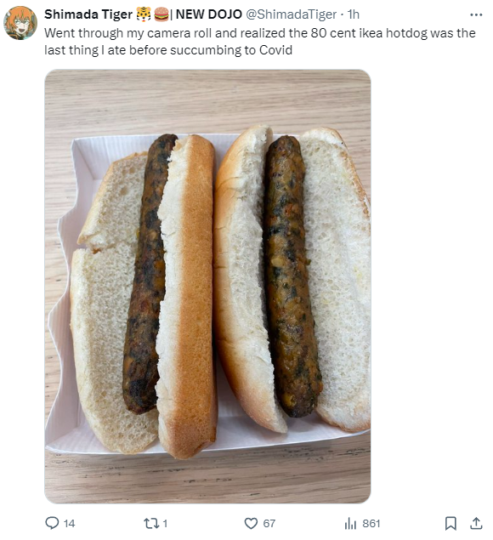
Task: Click the 861 views count
Action: pyautogui.click(x=371, y=524)
